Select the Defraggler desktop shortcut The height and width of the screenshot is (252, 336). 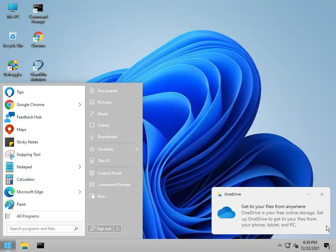(x=13, y=69)
